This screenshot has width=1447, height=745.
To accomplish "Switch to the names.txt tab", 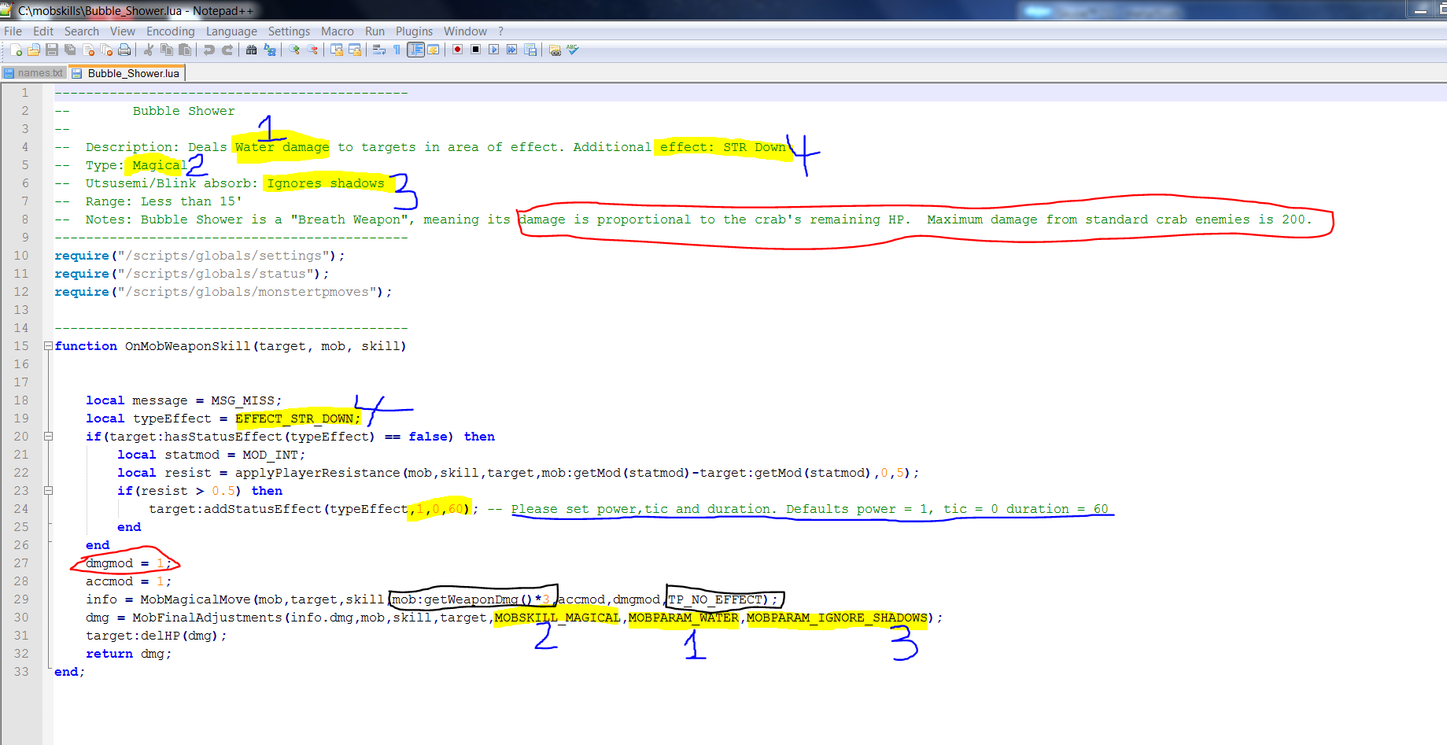I will [x=34, y=73].
